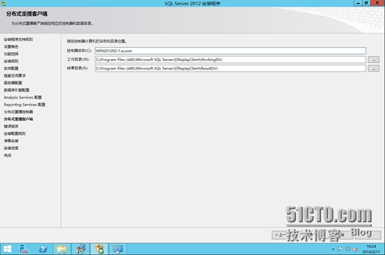
Task: Click the 分布式重播客户端 page heading
Action: click(27, 14)
